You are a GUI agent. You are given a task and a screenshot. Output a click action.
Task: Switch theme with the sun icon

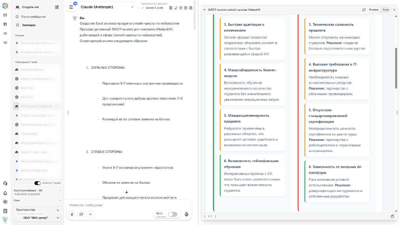[x=5, y=202]
